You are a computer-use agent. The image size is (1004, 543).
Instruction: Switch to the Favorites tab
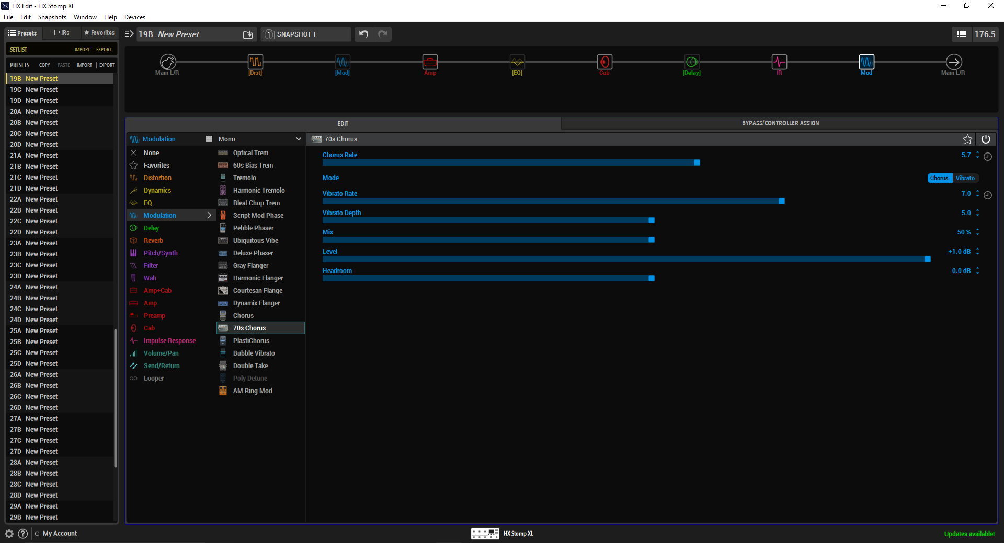pyautogui.click(x=99, y=33)
